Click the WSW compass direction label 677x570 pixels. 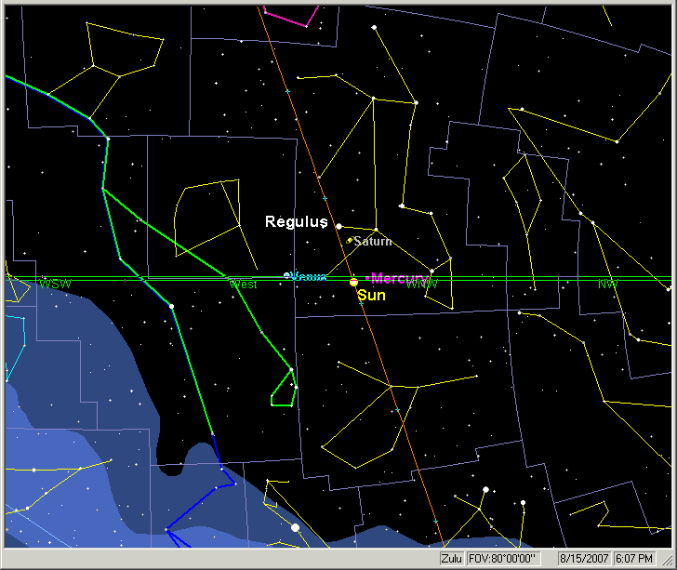pyautogui.click(x=55, y=284)
